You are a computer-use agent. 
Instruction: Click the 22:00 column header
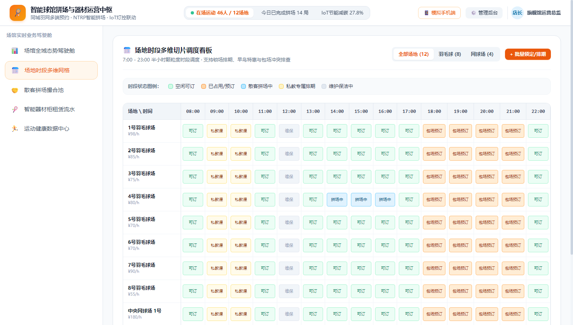(x=538, y=111)
